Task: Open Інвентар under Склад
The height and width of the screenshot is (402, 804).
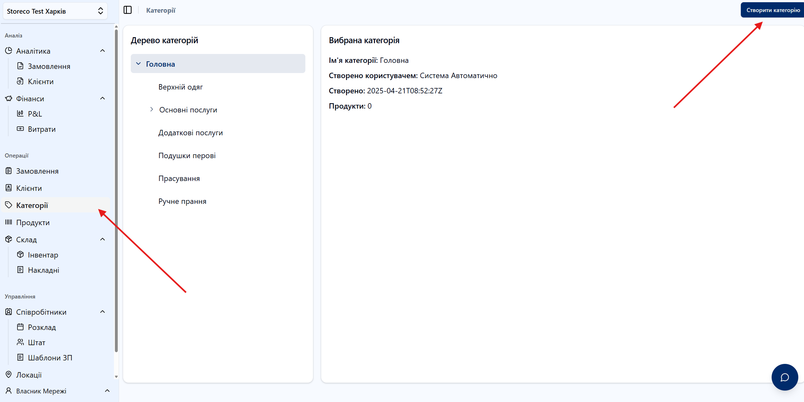Action: pyautogui.click(x=43, y=255)
